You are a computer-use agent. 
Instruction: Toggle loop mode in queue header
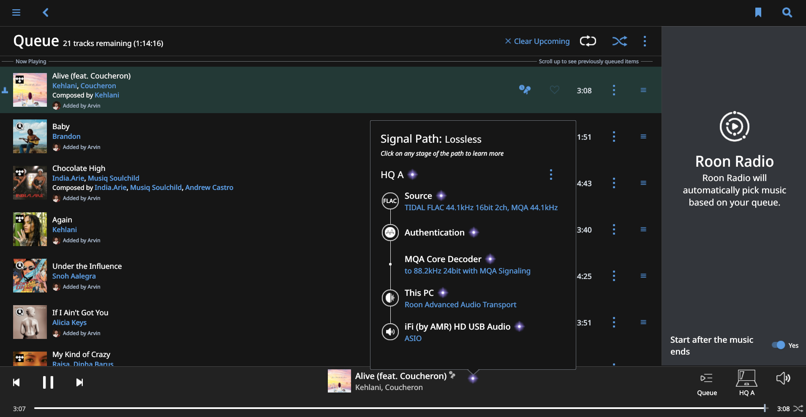tap(588, 41)
